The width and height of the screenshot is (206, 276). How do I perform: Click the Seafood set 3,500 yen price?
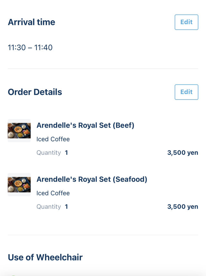[183, 207]
